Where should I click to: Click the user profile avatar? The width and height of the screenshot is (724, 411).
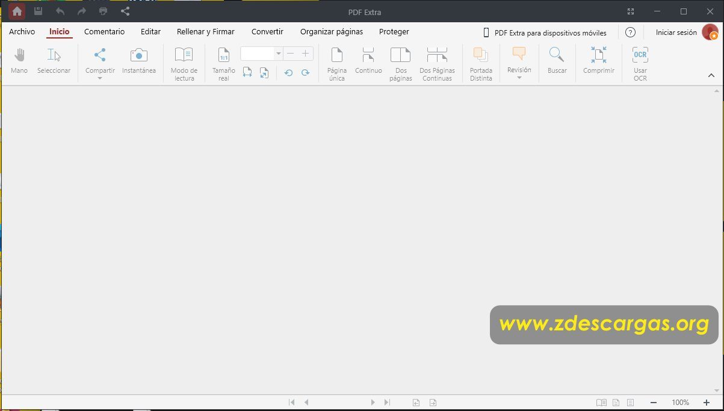click(x=710, y=32)
